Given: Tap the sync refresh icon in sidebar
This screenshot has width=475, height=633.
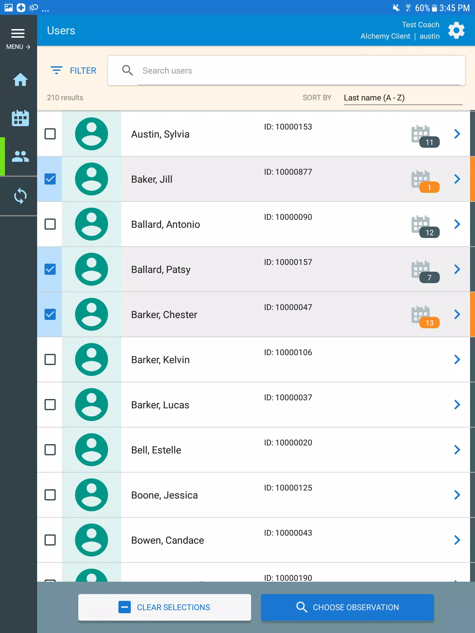Looking at the screenshot, I should pos(20,196).
